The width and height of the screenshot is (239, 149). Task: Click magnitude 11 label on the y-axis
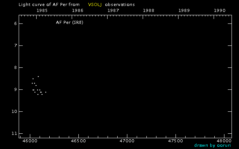(14, 133)
